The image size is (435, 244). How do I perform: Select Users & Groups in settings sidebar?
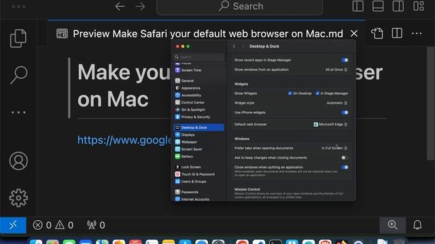click(x=199, y=182)
